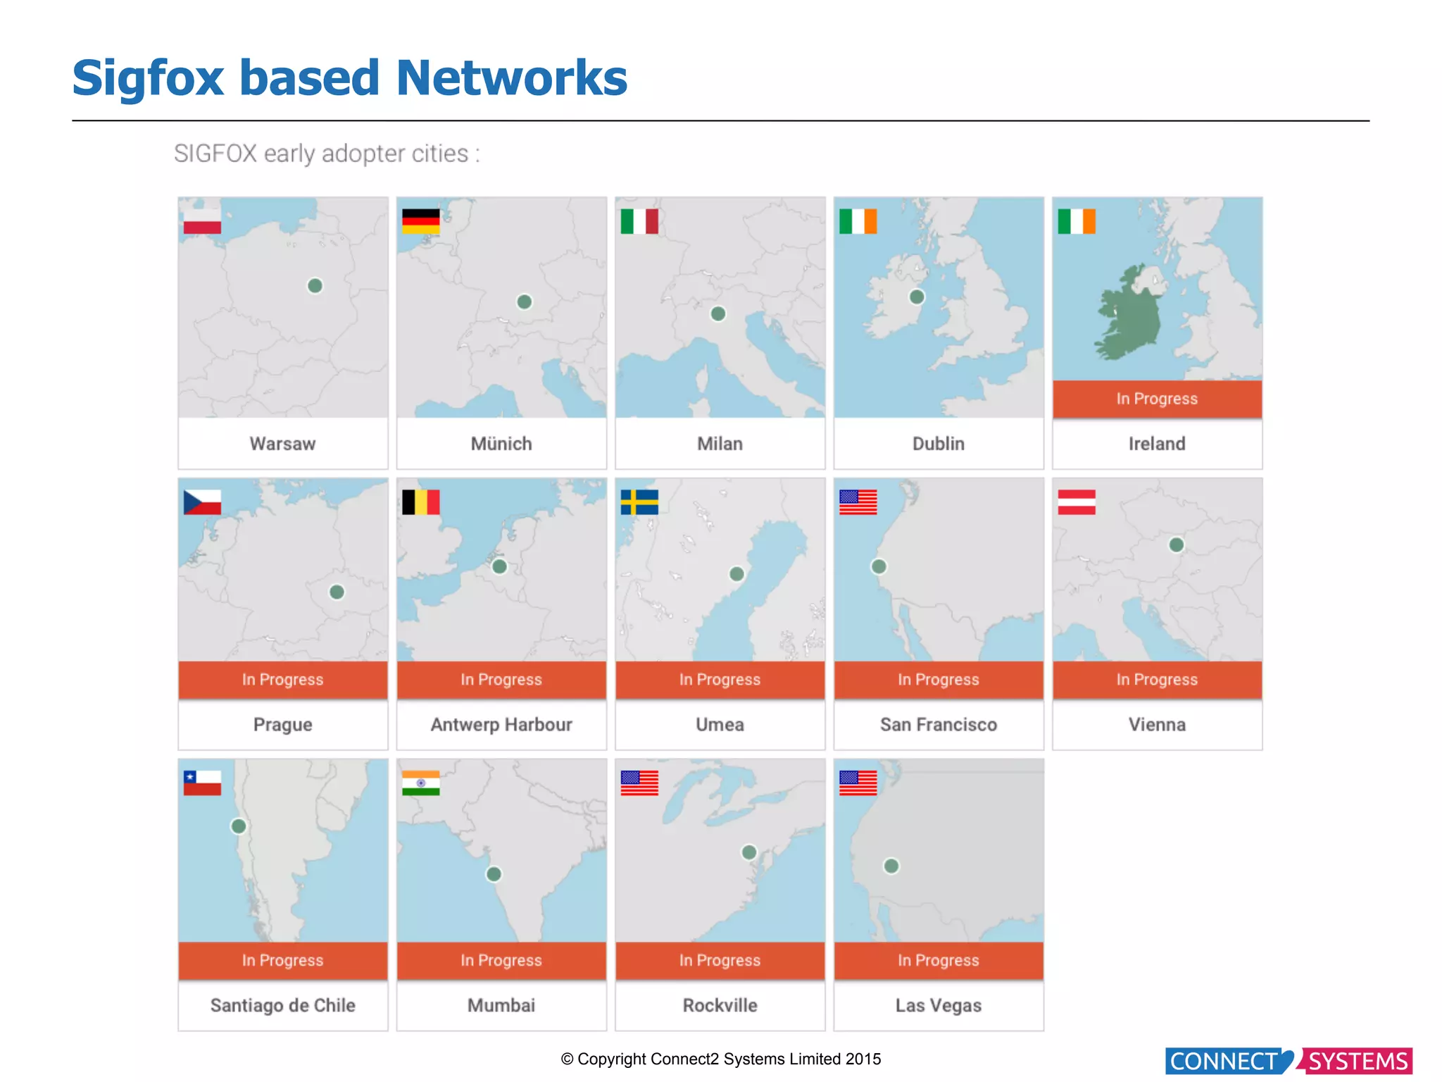Click the German flag on Münich card
The width and height of the screenshot is (1442, 1082).
click(x=421, y=221)
